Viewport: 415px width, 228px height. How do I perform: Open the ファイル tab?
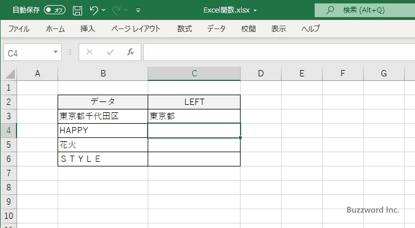(19, 28)
